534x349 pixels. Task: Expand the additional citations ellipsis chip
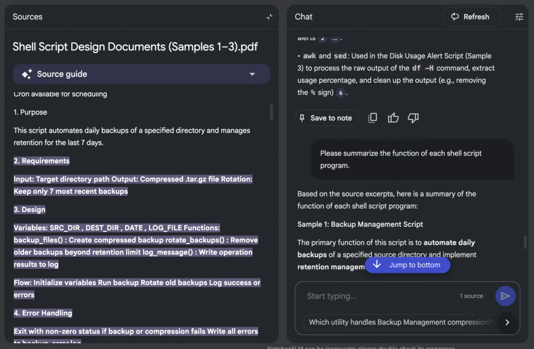tap(335, 39)
